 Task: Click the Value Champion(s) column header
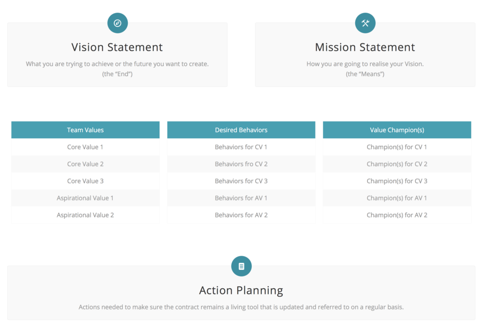tap(397, 130)
